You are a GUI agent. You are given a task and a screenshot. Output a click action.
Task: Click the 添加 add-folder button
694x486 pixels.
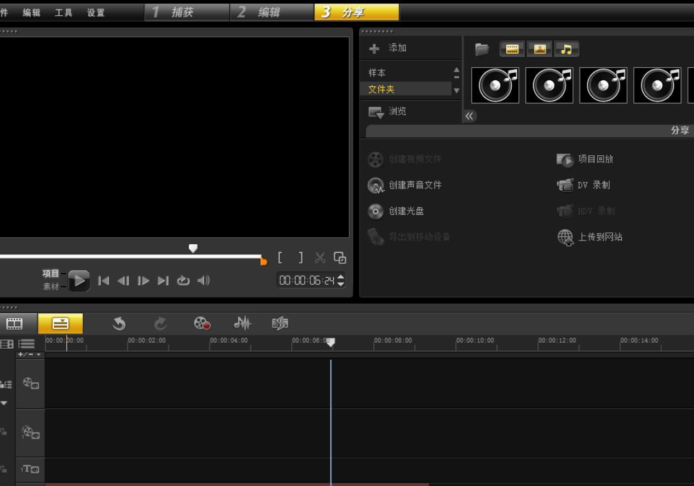[388, 48]
